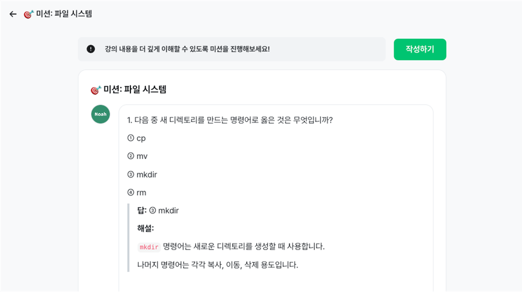Click the 해설: label
522x292 pixels.
point(146,228)
